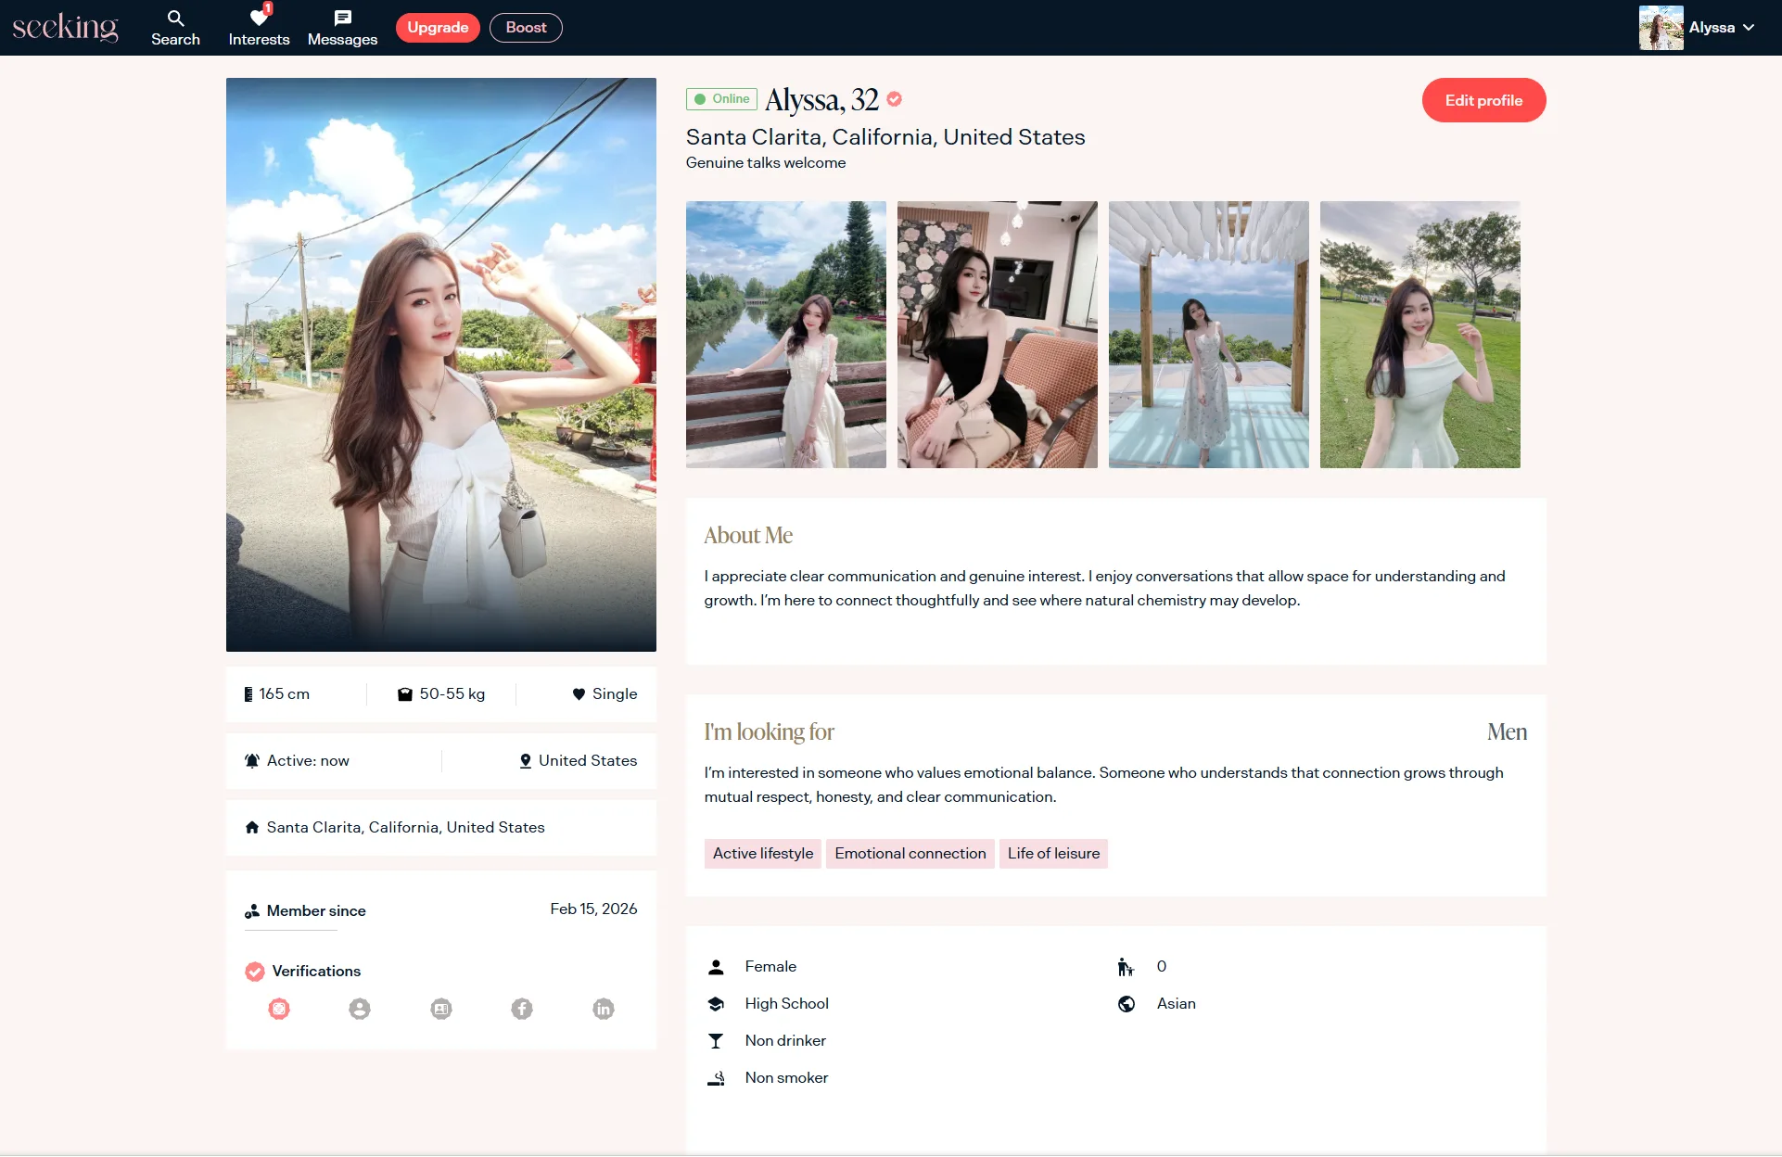
Task: Click the person ID verification icon
Action: pos(360,1009)
